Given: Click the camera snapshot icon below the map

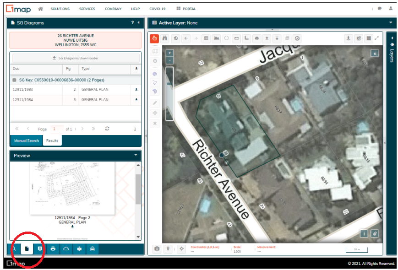Looking at the screenshot, I should pos(158,248).
